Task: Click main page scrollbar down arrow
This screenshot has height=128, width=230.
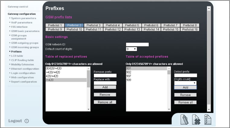Action: (x=209, y=110)
